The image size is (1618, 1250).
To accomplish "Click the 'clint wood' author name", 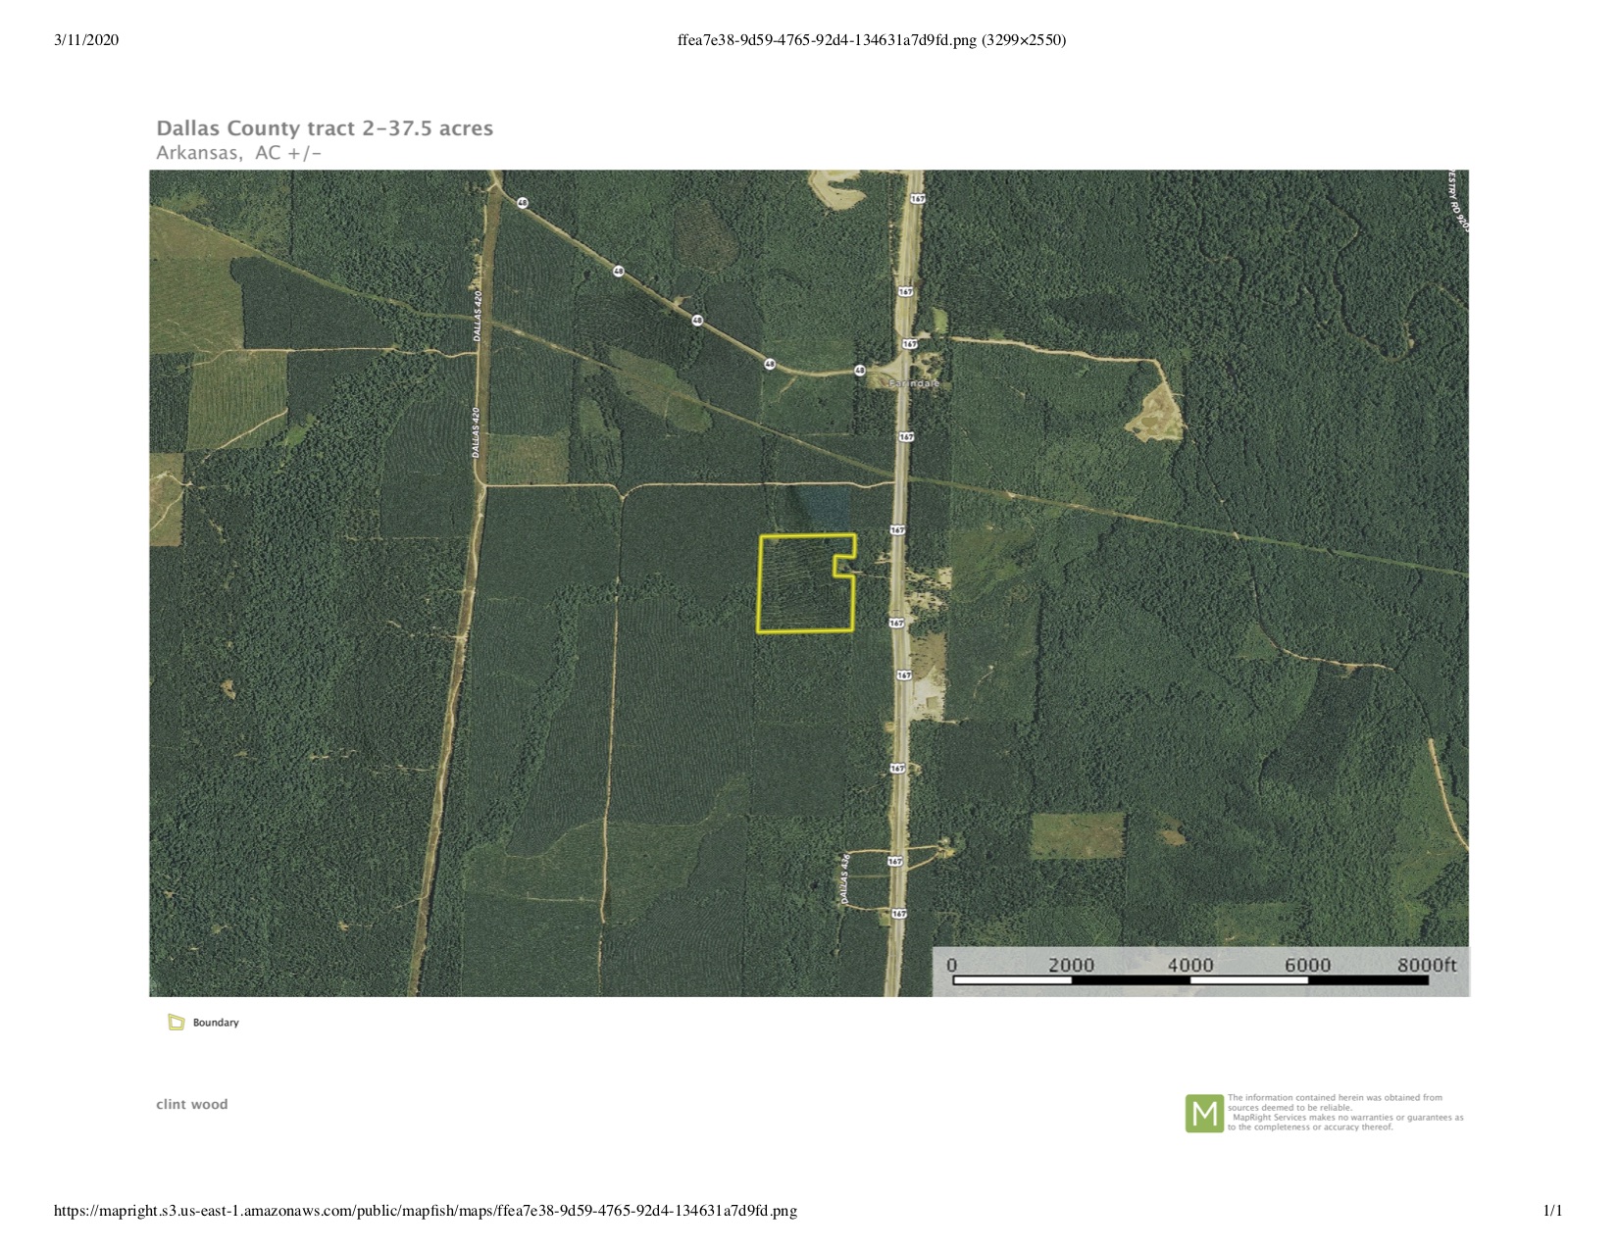I will pos(192,1104).
